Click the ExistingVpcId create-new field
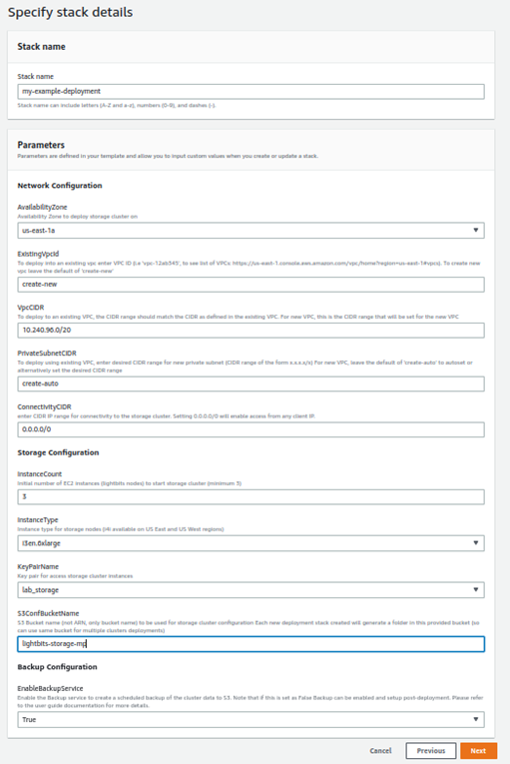Screen dimensions: 510x764 pos(251,284)
